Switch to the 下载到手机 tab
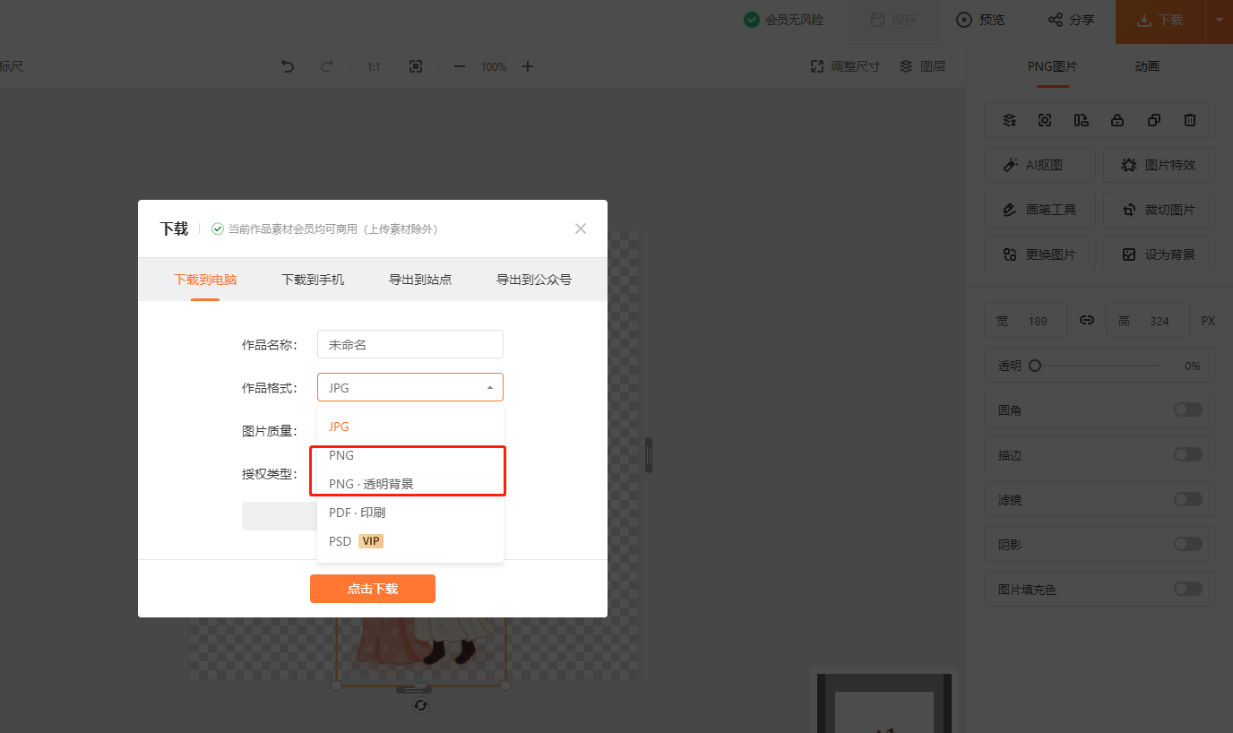 pos(313,280)
